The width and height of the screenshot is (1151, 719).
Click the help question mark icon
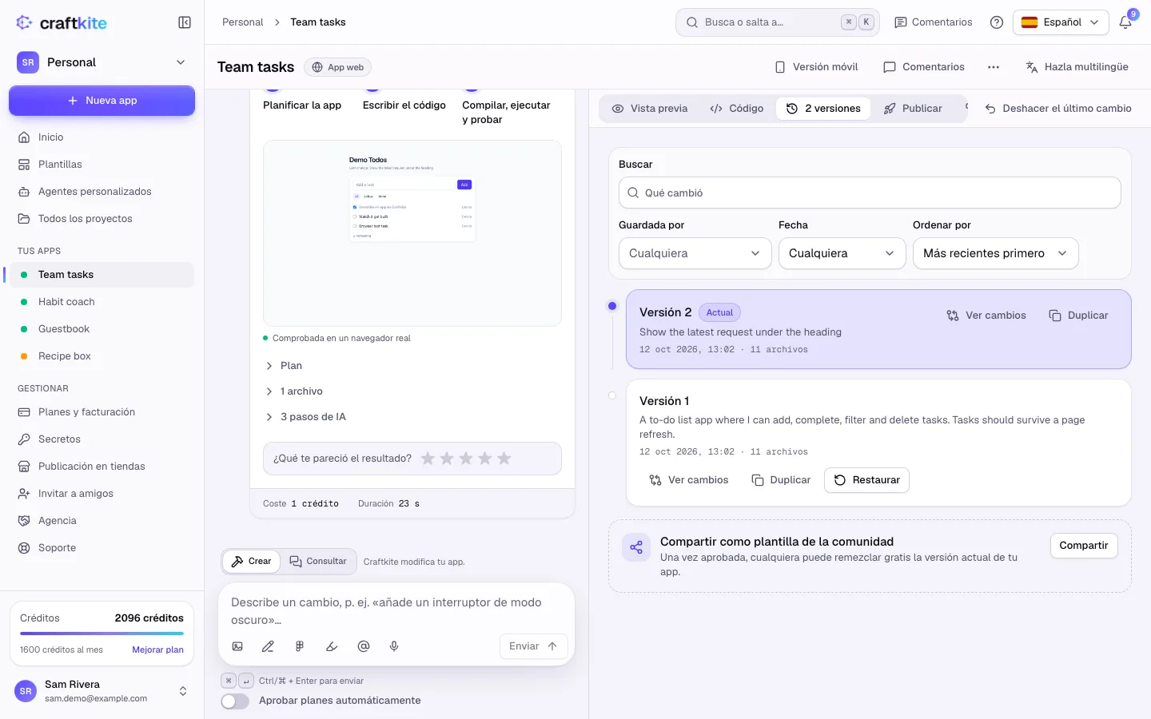click(x=997, y=22)
